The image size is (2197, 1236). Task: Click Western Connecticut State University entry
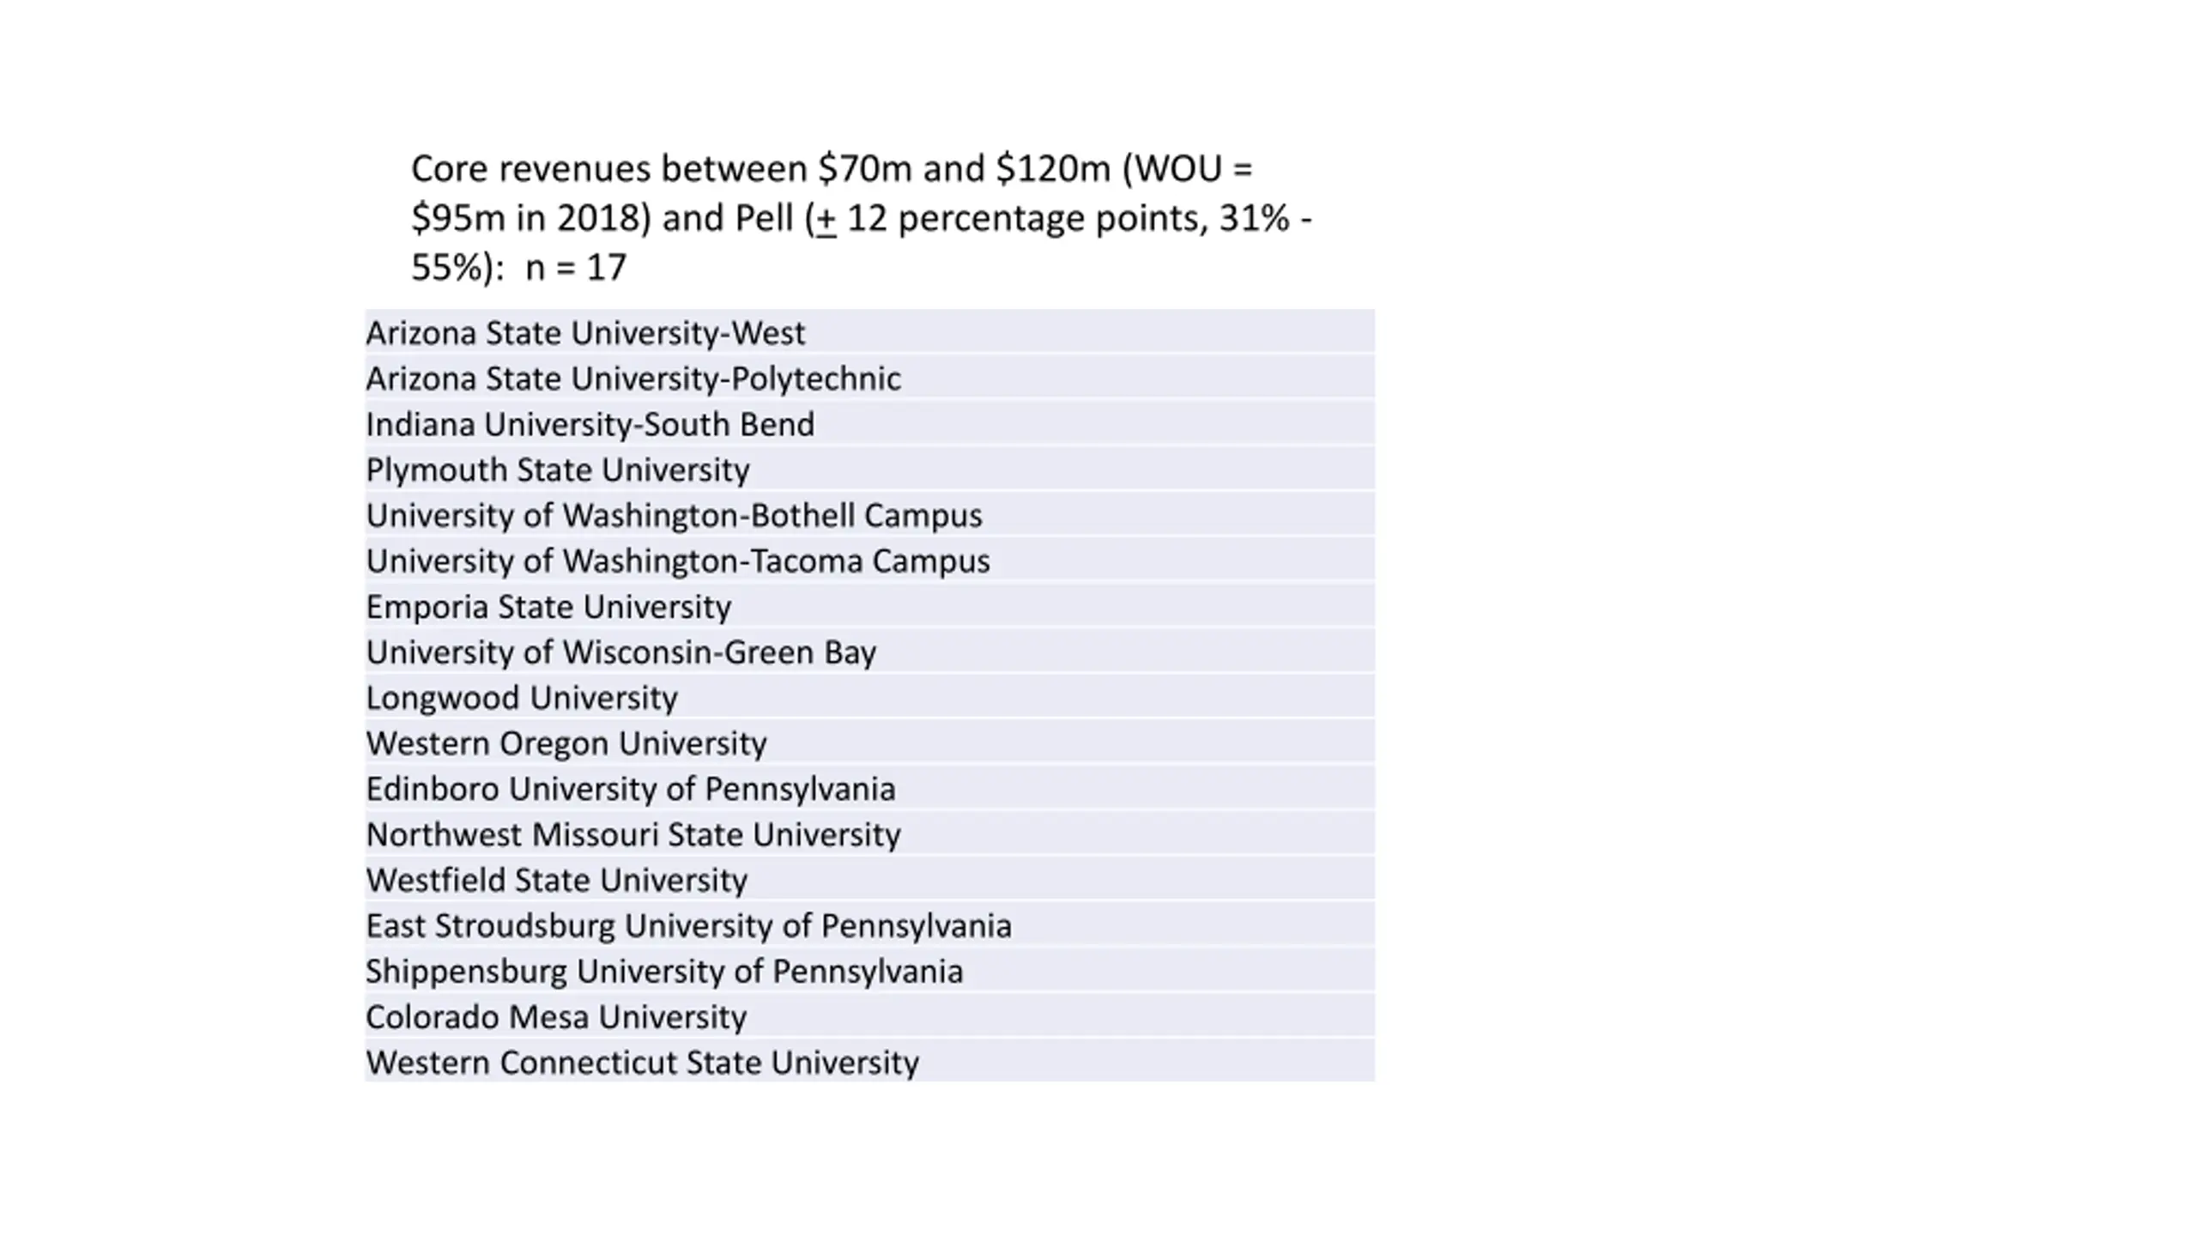(642, 1063)
